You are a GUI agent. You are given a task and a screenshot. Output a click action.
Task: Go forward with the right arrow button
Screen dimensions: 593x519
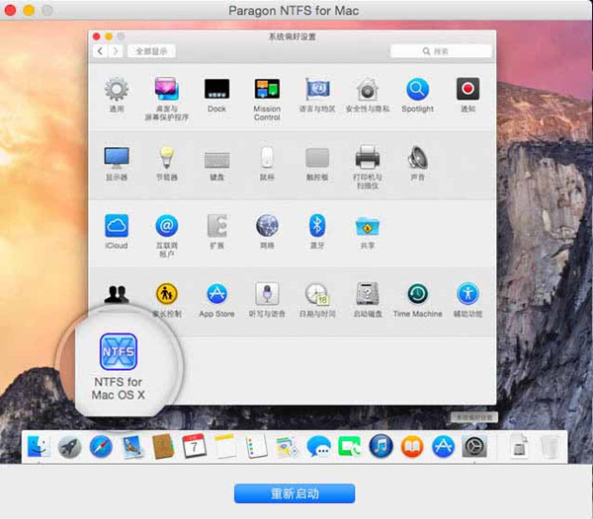tap(116, 50)
